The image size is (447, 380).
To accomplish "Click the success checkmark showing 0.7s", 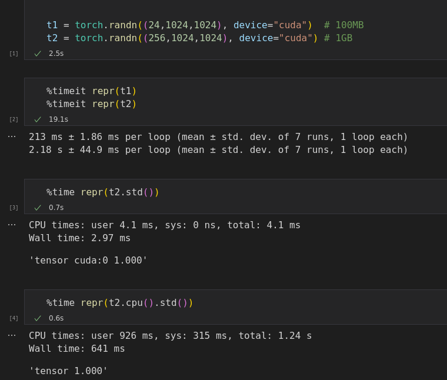I will point(38,208).
